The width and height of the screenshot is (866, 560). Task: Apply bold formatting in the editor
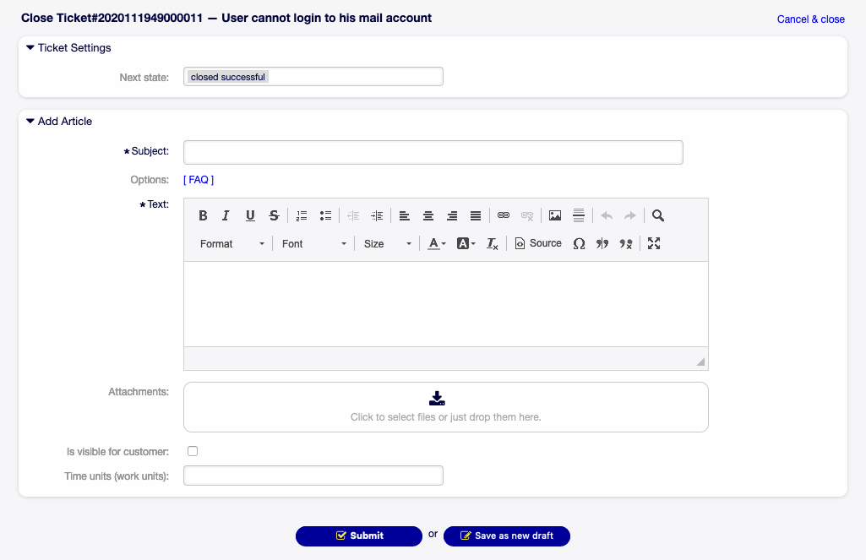point(203,215)
